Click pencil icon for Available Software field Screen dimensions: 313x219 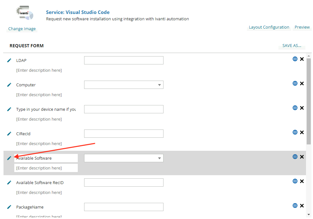coord(9,158)
